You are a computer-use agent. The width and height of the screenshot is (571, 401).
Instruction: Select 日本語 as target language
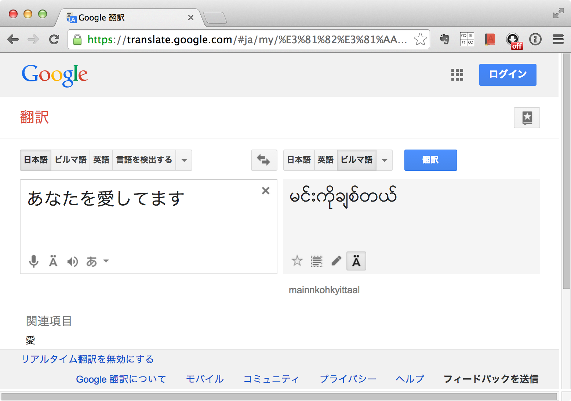coord(299,160)
